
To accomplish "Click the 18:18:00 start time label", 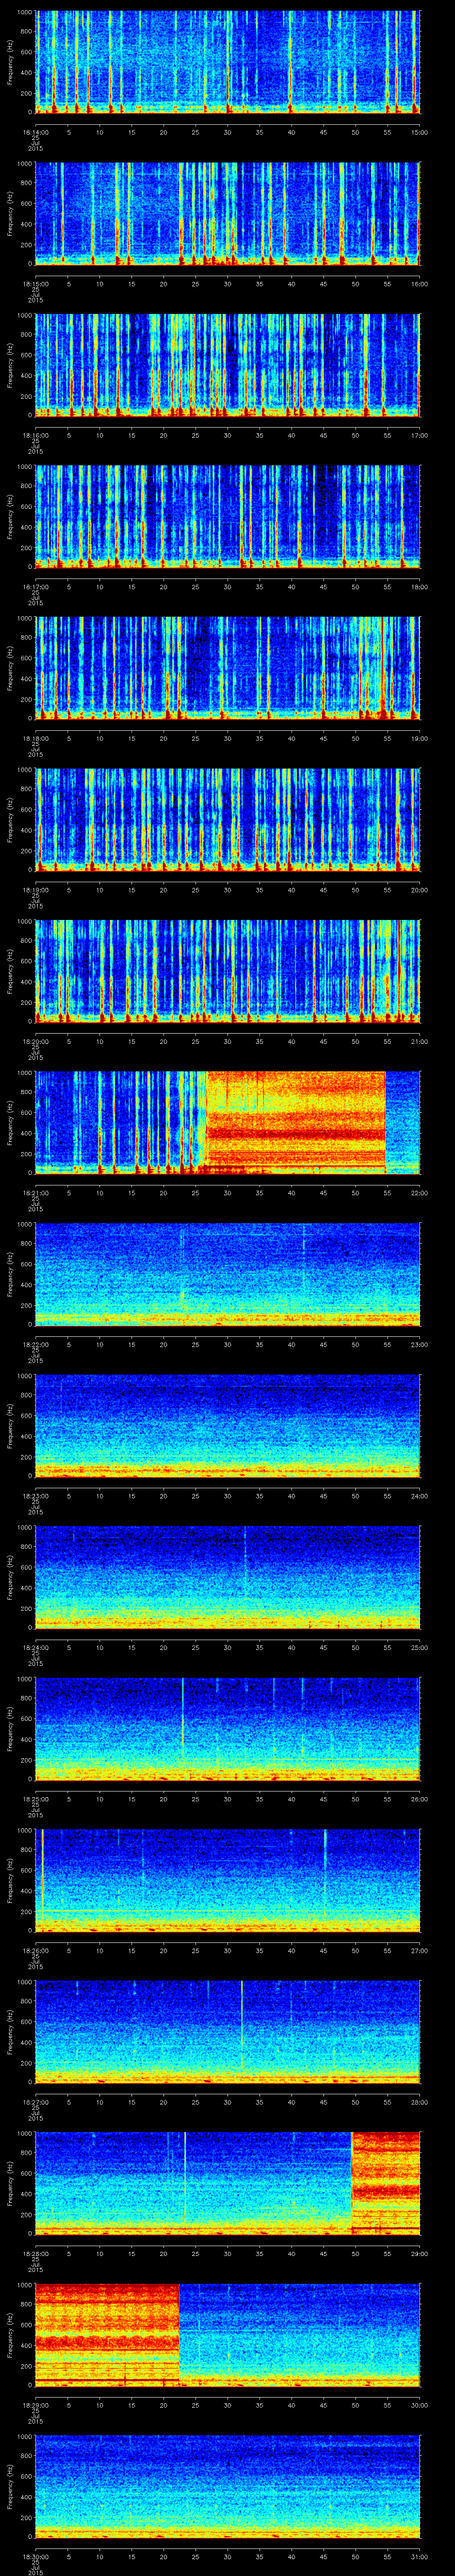I will coord(35,738).
